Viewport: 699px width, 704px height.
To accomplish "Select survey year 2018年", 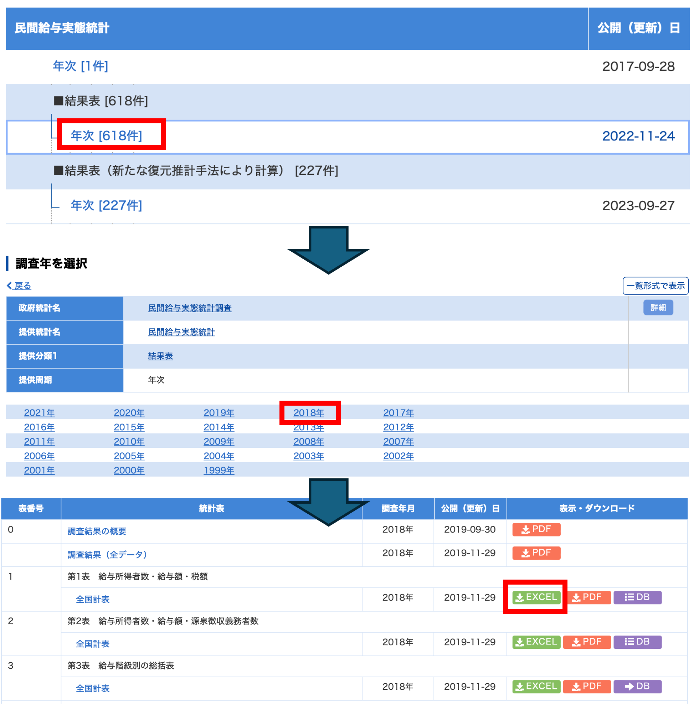I will click(308, 413).
